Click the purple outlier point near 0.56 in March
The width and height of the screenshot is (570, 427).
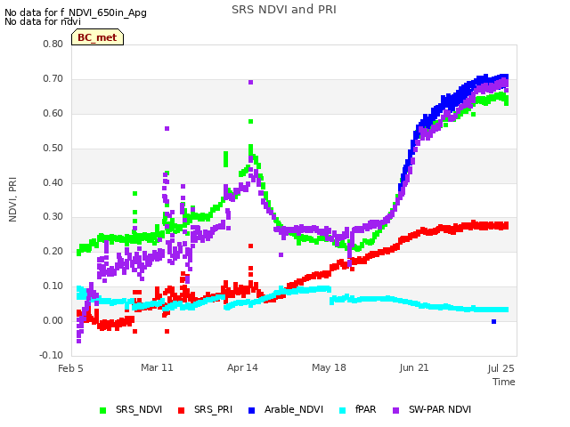[167, 128]
